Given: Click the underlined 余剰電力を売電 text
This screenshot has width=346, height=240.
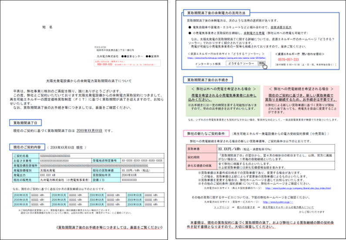Looking at the screenshot, I should [x=254, y=33].
